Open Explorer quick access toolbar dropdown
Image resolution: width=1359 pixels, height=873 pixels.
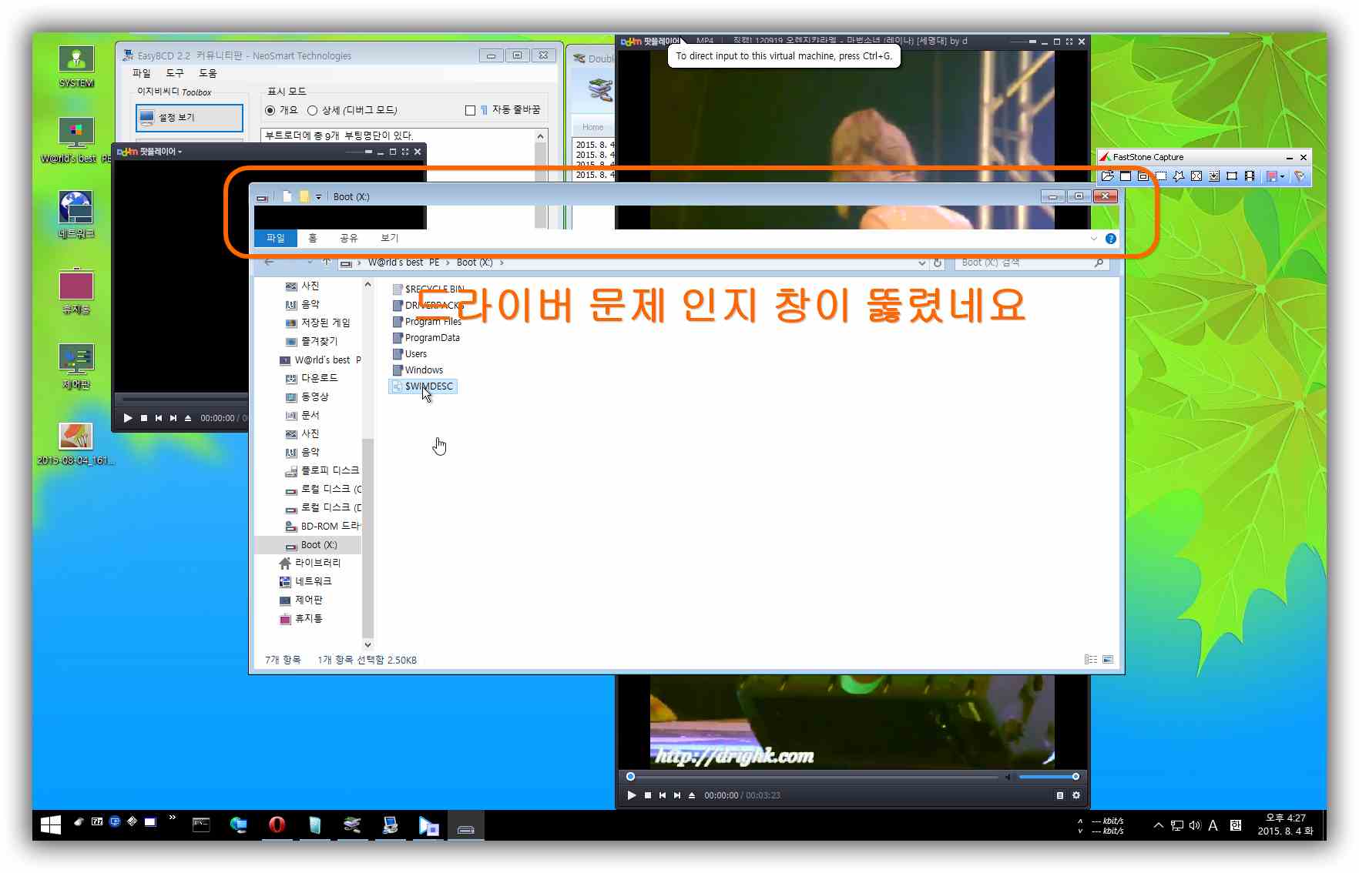coord(319,197)
